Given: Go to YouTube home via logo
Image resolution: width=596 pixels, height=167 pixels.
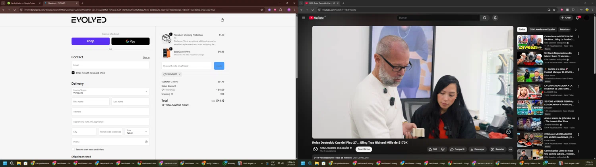Looking at the screenshot, I should pos(317,18).
